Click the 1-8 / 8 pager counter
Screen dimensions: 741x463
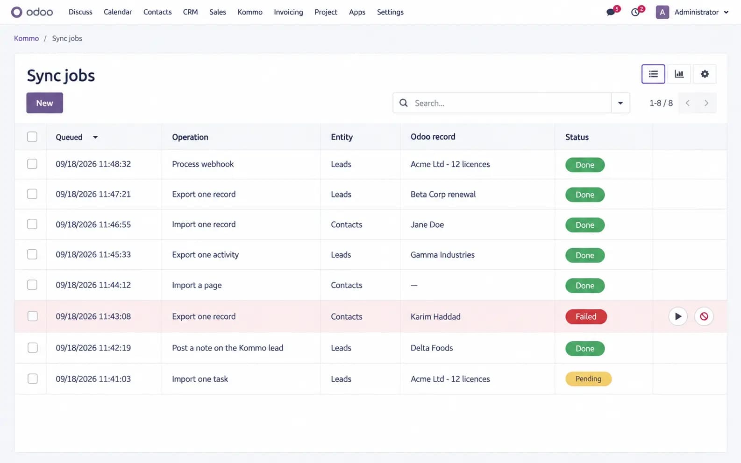click(x=661, y=103)
